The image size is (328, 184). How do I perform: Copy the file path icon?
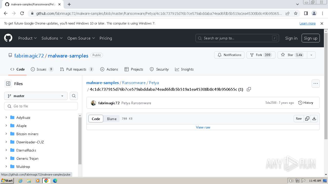tap(249, 89)
